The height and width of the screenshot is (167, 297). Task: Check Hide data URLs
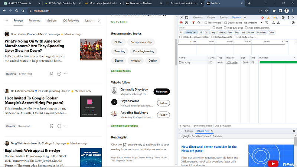[x=225, y=27]
